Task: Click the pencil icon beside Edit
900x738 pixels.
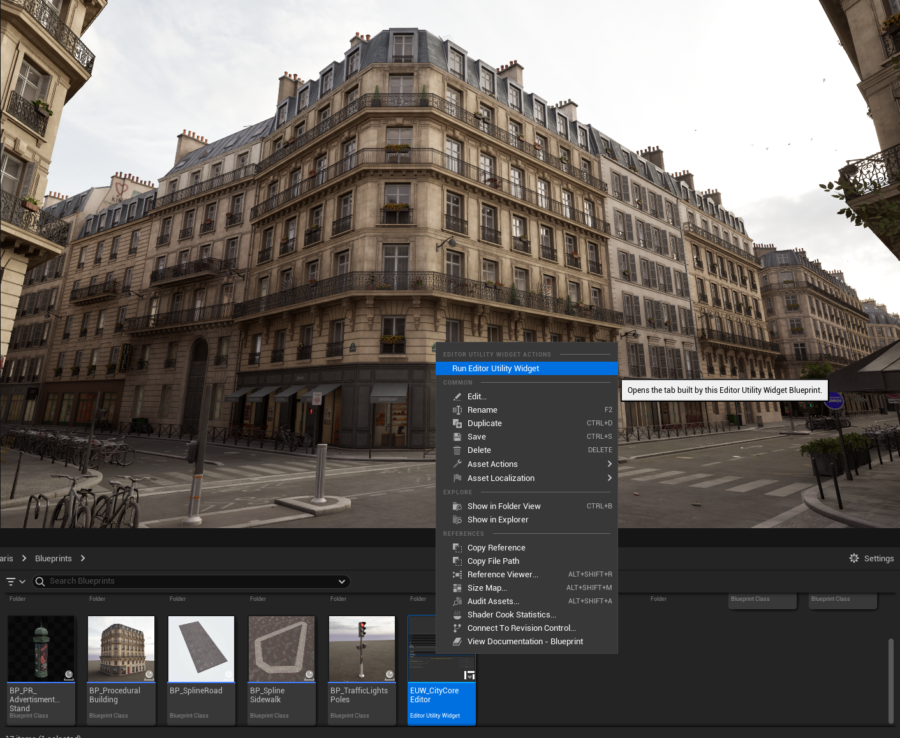Action: [x=457, y=397]
